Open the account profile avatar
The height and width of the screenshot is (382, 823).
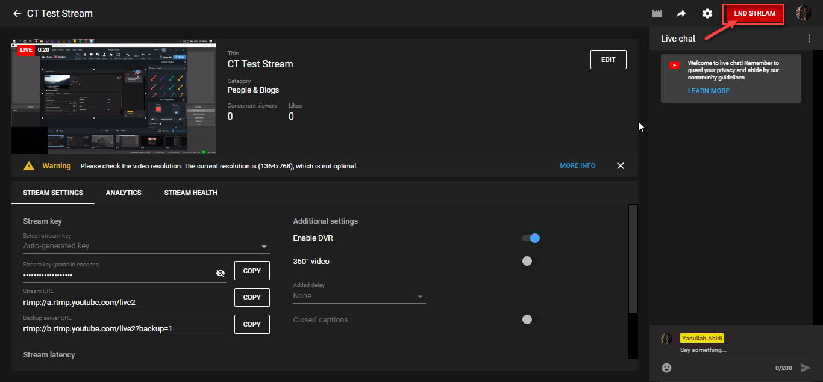803,13
